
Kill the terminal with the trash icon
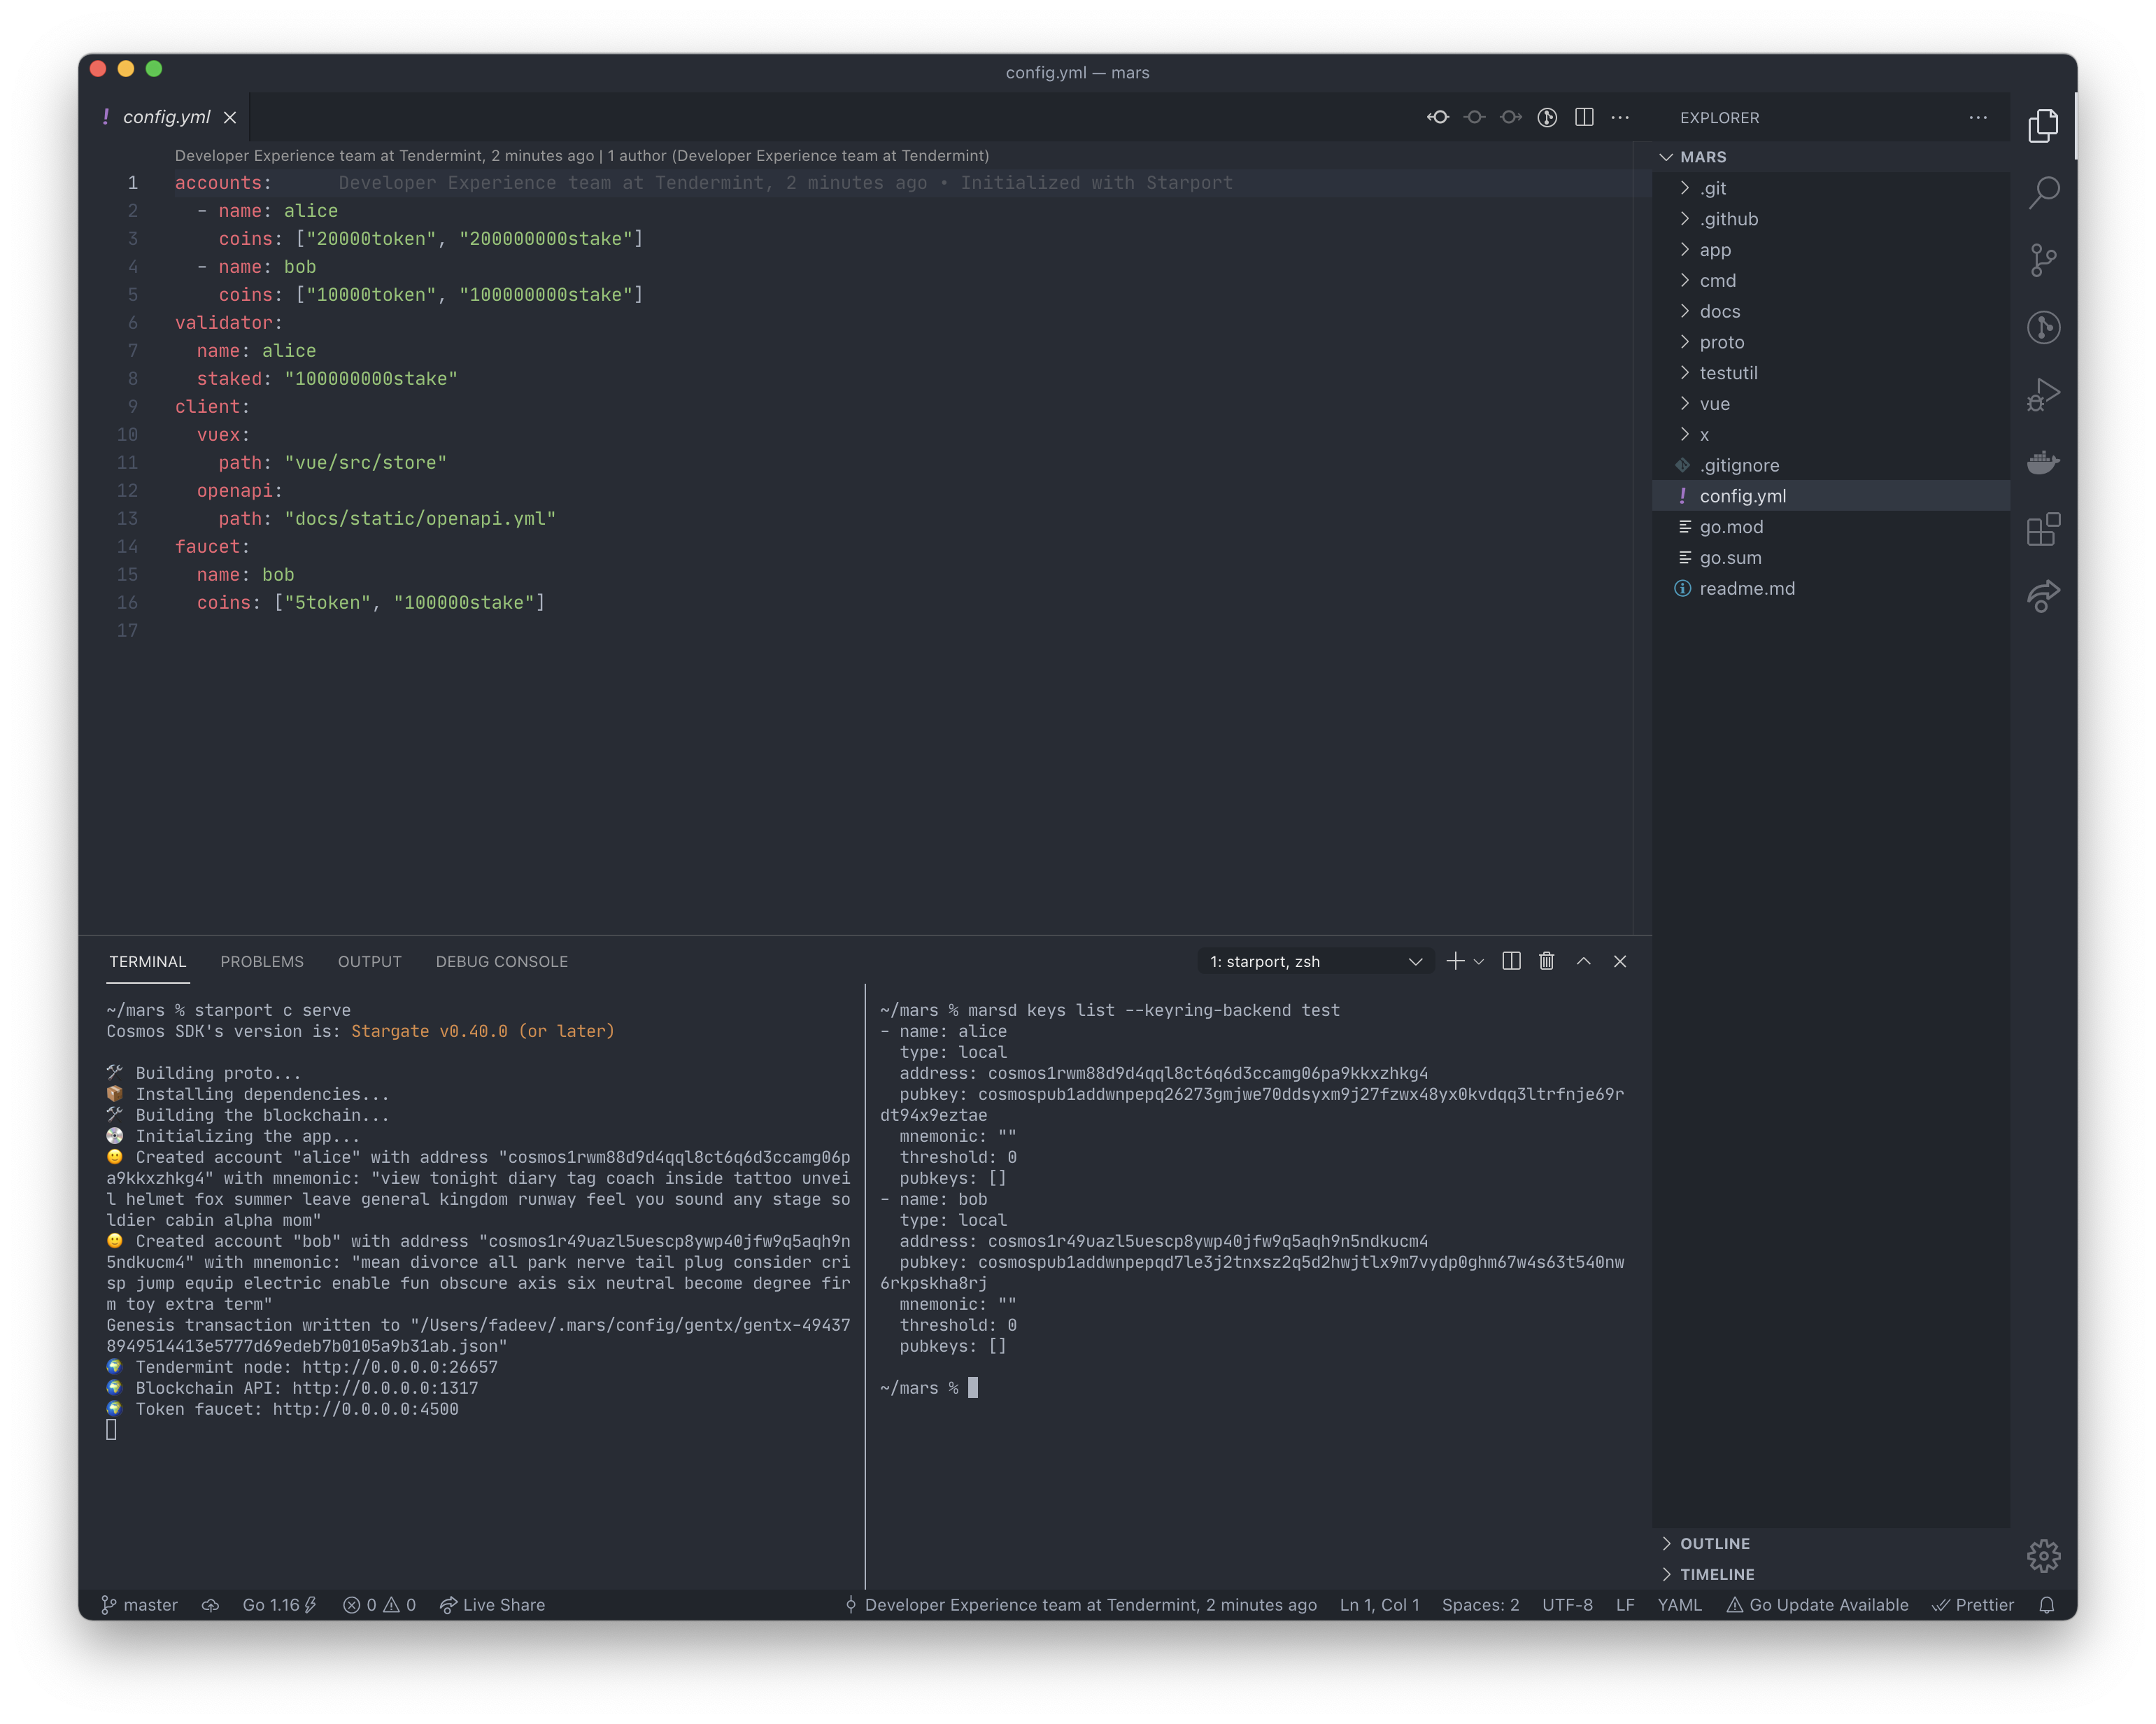[1547, 961]
